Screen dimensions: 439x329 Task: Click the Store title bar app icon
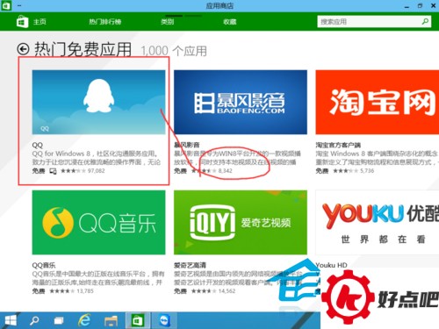coord(6,6)
